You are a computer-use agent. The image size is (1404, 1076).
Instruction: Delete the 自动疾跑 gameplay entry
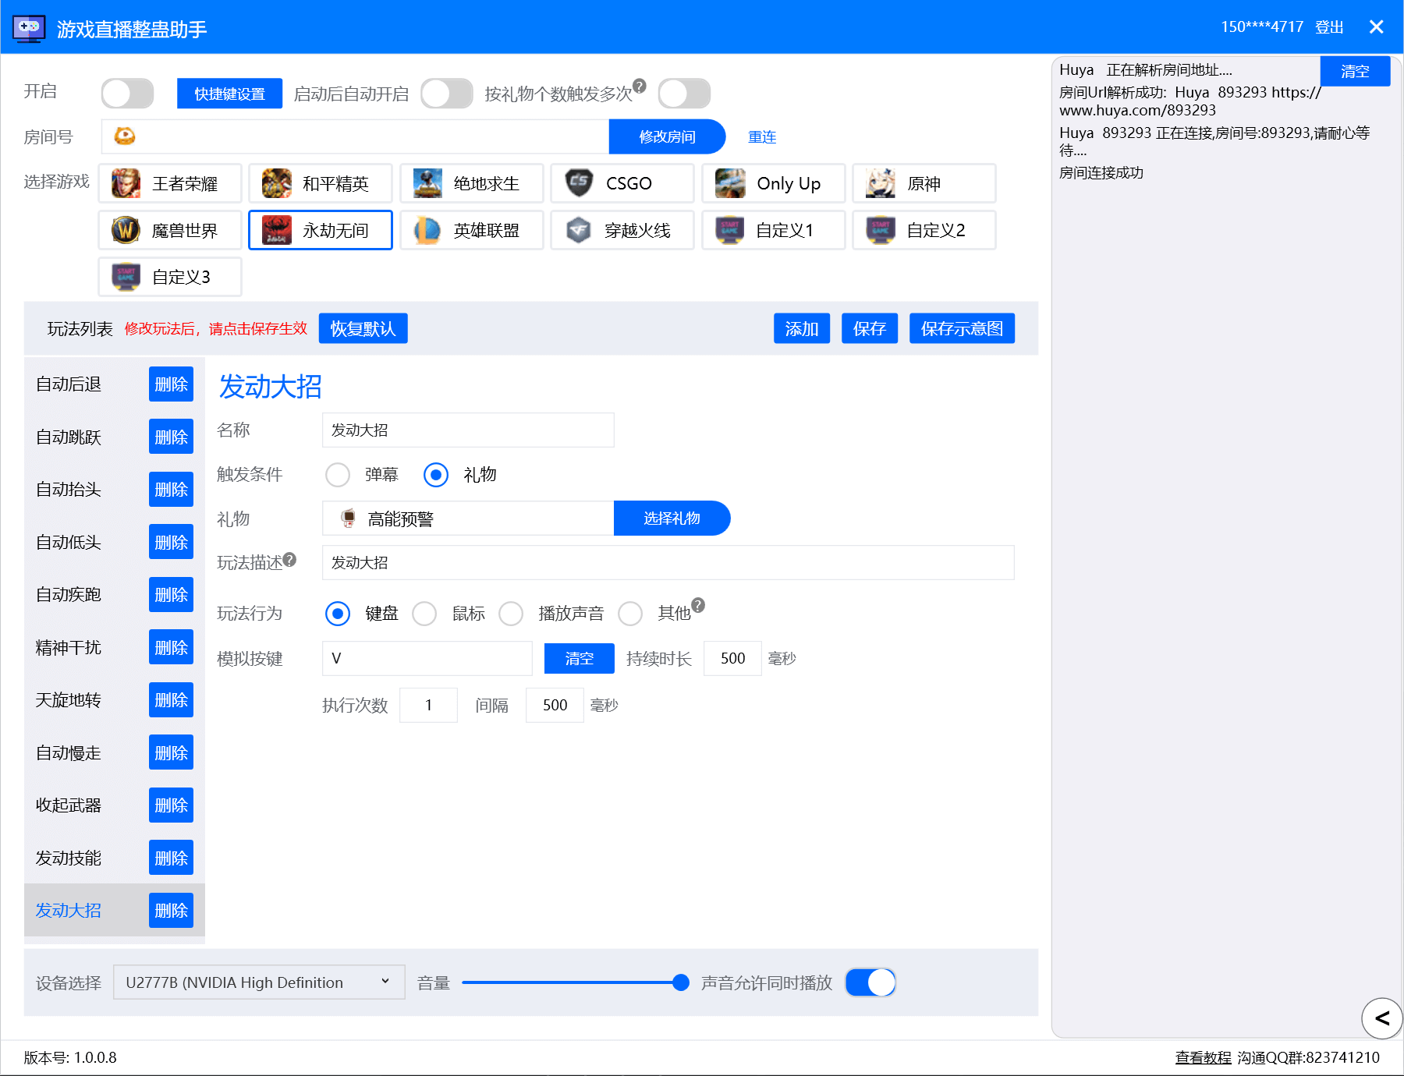(x=171, y=595)
